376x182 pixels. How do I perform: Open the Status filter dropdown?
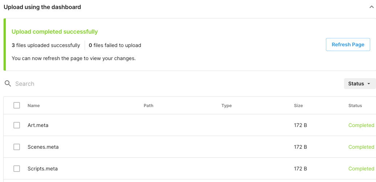click(x=359, y=84)
